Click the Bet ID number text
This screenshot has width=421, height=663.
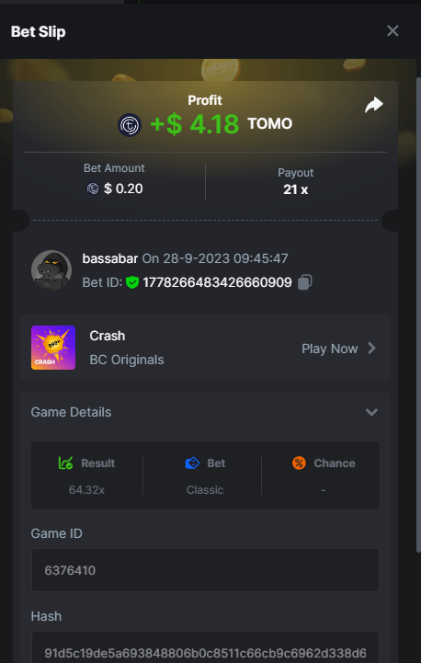pyautogui.click(x=217, y=282)
